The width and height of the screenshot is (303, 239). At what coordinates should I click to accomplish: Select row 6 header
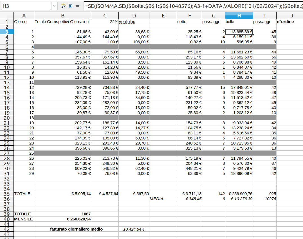click(x=7, y=47)
